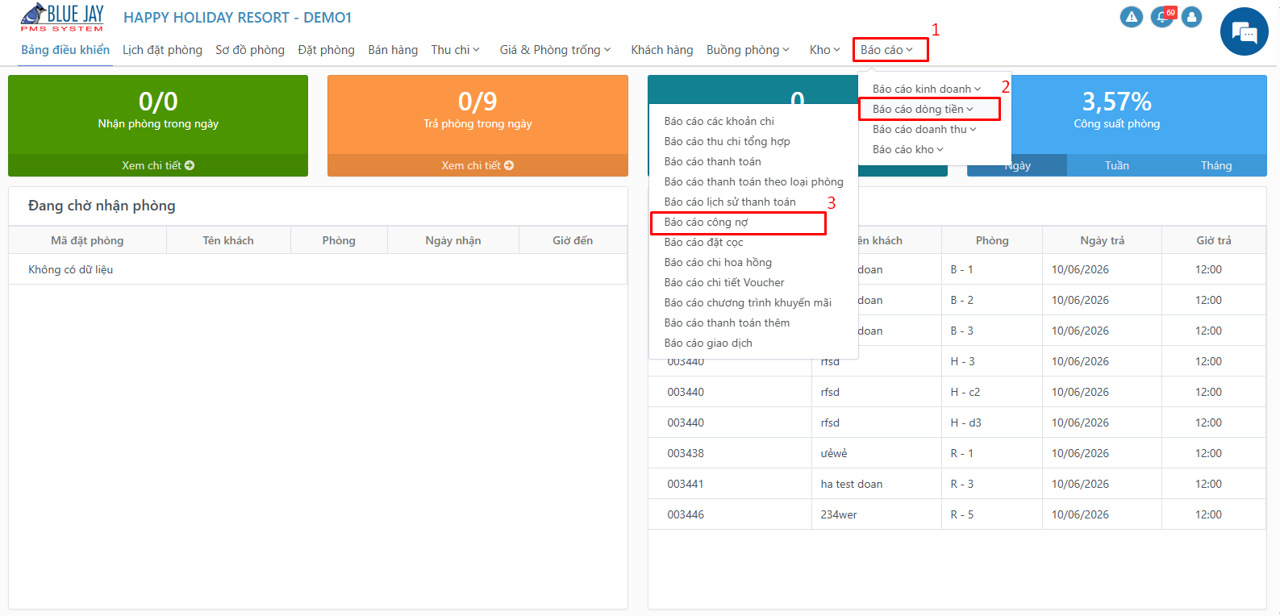Image resolution: width=1280 pixels, height=616 pixels.
Task: Click Xem chi tiết under Nhận phòng
Action: click(158, 165)
